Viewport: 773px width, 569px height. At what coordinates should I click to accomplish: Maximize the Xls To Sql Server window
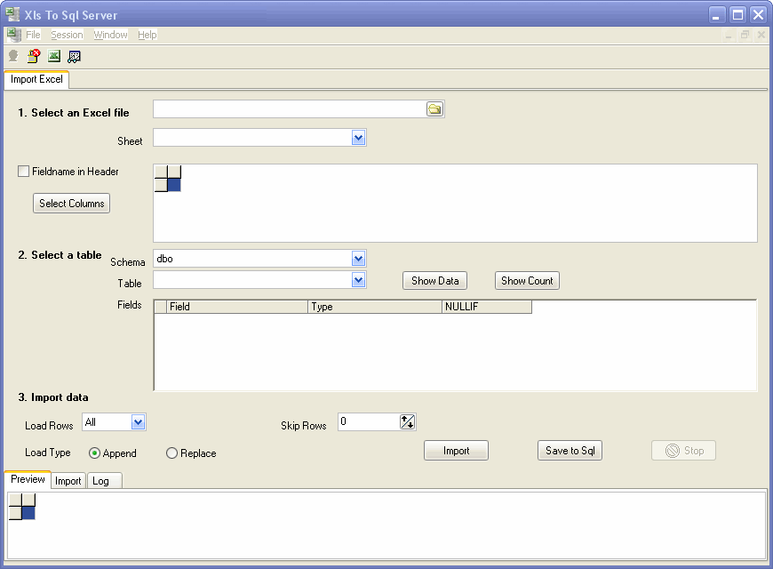pyautogui.click(x=737, y=15)
